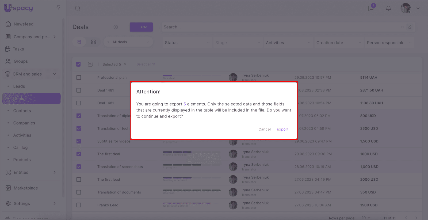Pin the sidebar with pin icon
Screen dimensions: 428x220
coord(58,7)
